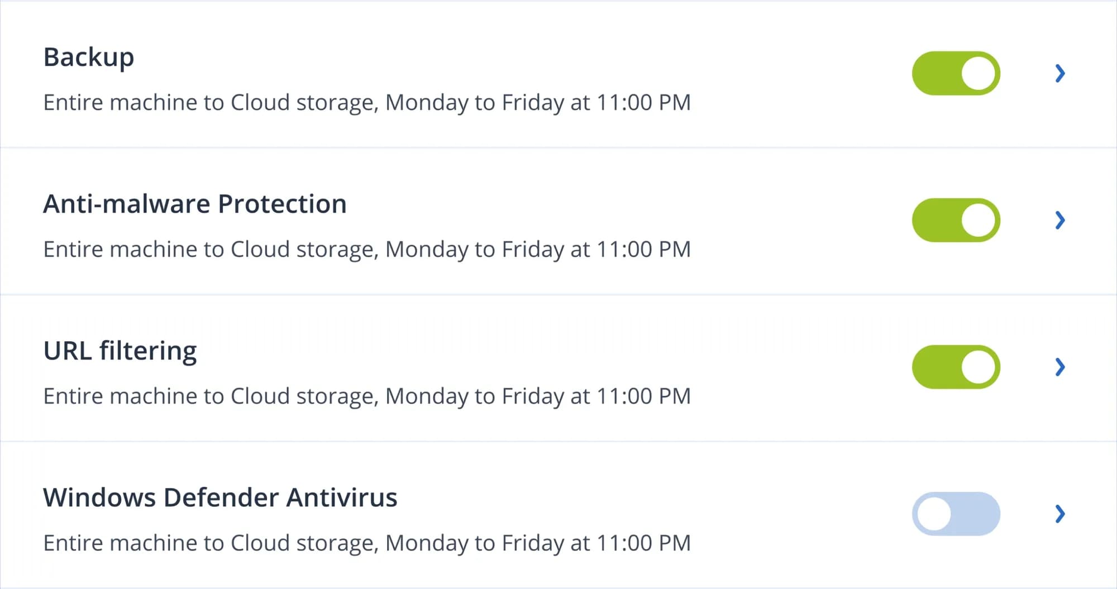Screen dimensions: 1117x589
Task: Click the white knob on URL filtering switch
Action: click(979, 367)
